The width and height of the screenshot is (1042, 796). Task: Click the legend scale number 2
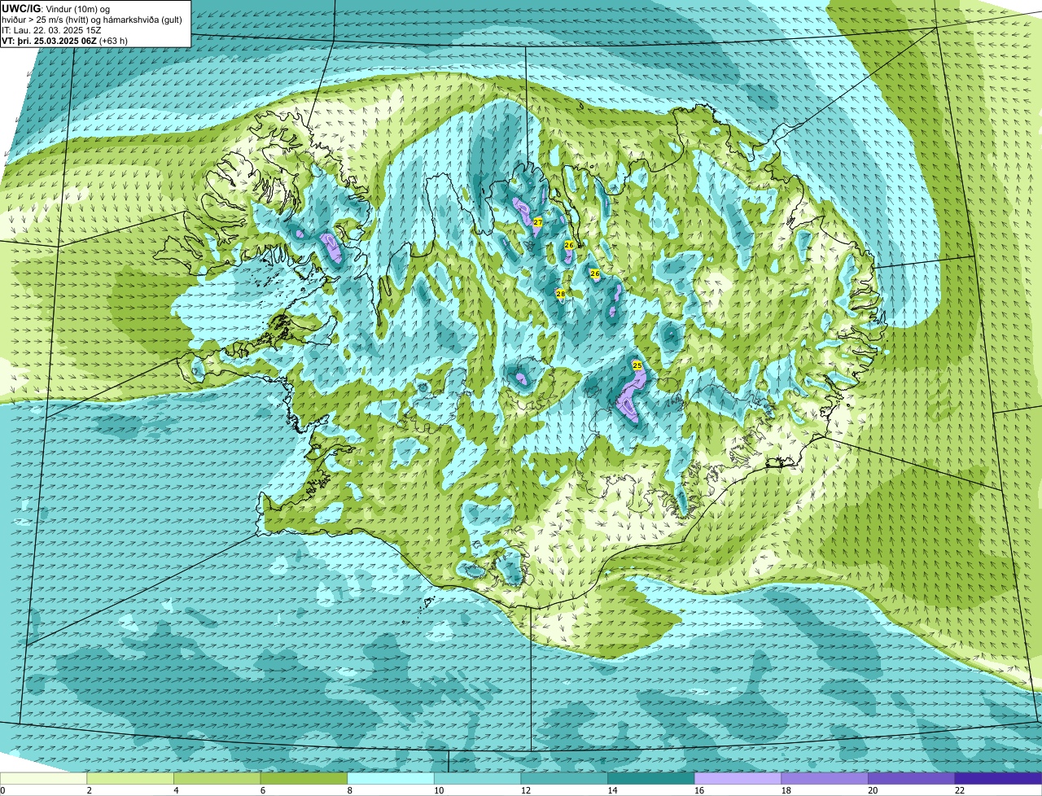[x=89, y=790]
